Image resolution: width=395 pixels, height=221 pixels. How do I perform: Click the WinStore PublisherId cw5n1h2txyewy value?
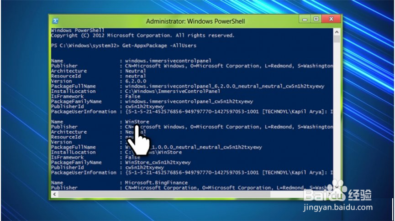pos(144,167)
